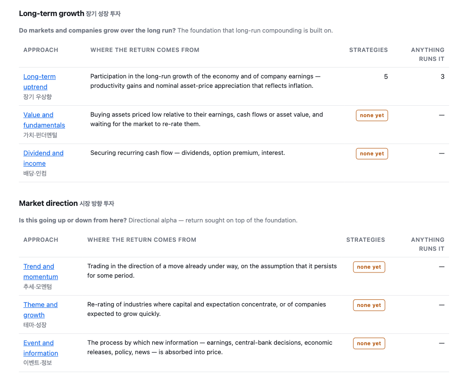This screenshot has height=374, width=468.
Task: Click 'none yet' badge for Dividend and income
Action: tap(372, 153)
